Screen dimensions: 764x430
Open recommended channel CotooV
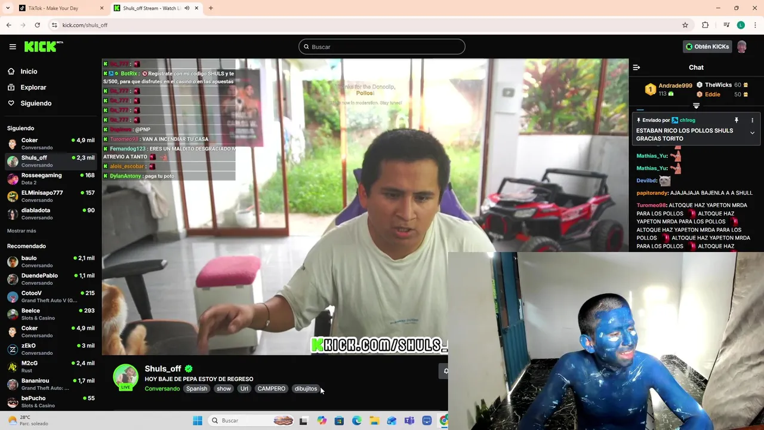tap(51, 296)
